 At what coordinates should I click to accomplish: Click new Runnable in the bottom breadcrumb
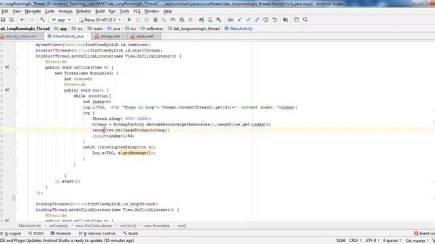point(157,226)
